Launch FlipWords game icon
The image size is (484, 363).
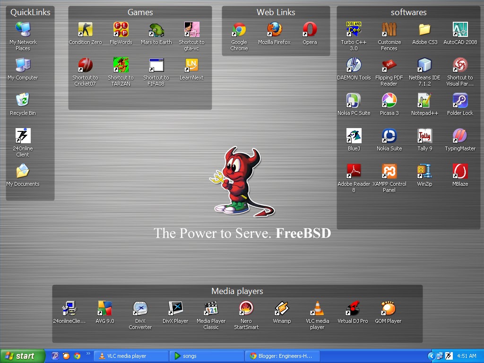pos(121,34)
